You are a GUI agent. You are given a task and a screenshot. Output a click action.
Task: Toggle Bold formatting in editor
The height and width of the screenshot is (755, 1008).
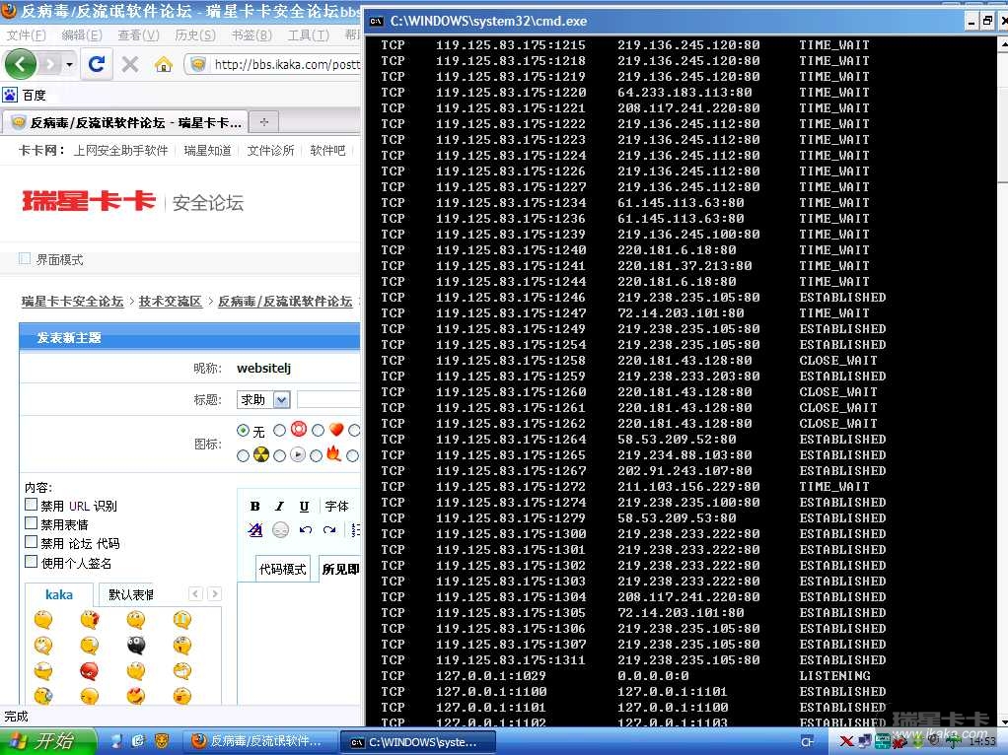pyautogui.click(x=254, y=507)
